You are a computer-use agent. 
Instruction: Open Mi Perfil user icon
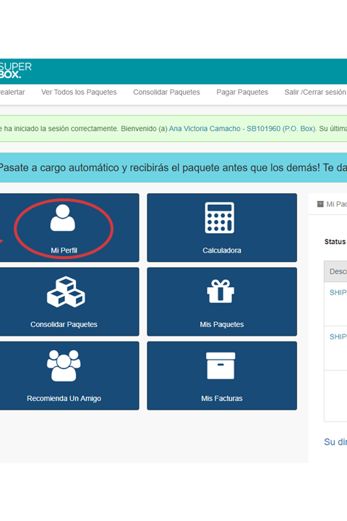tap(63, 218)
